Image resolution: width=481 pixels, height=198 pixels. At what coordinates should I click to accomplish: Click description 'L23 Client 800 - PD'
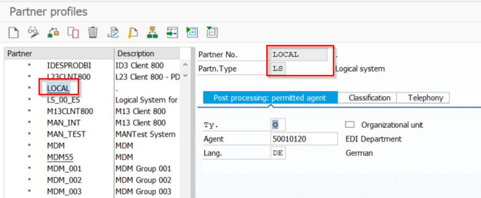[x=148, y=77]
